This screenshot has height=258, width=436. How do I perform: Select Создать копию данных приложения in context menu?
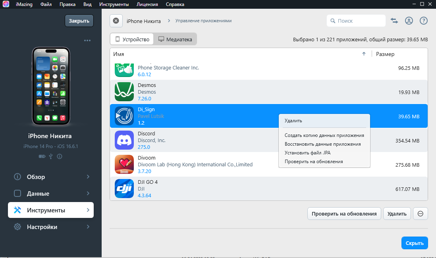[x=324, y=135]
